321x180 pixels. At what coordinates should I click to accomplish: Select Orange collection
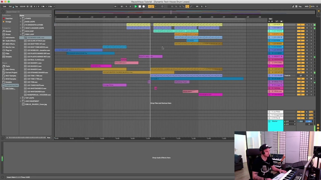click(8, 22)
